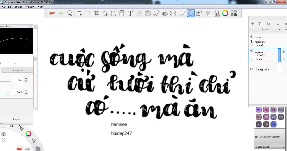Hide the Background layer
287x151 pixels.
[x=251, y=69]
